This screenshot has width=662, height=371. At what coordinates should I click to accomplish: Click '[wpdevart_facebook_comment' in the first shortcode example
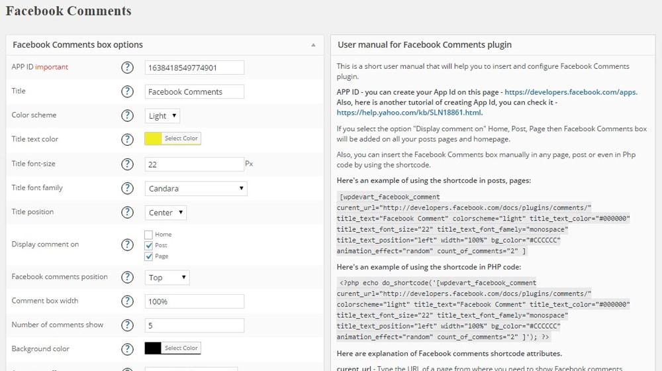(390, 197)
